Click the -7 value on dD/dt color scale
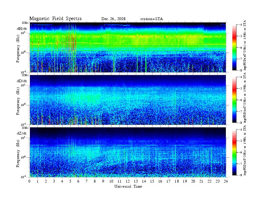 (240, 111)
